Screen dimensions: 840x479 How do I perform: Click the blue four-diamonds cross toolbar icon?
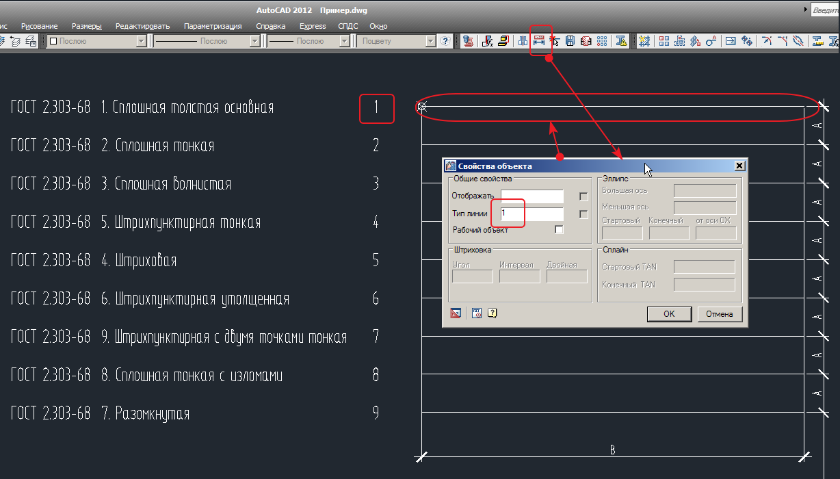click(747, 41)
